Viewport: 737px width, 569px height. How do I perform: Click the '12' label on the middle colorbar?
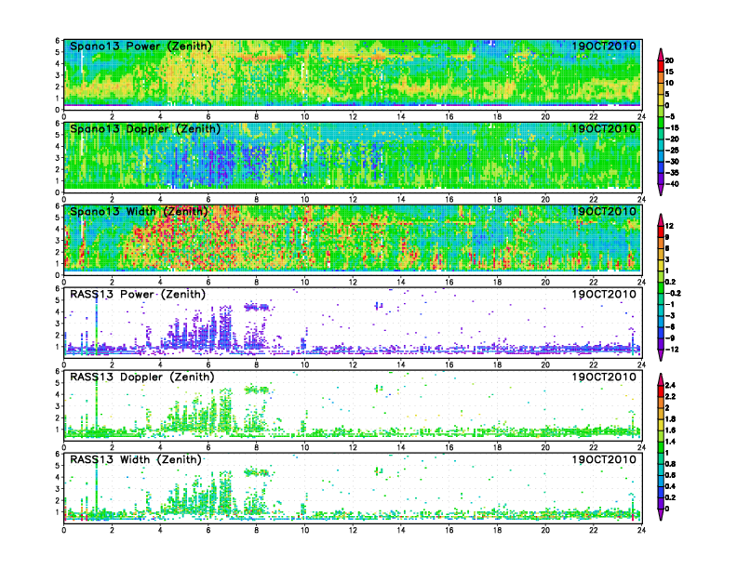(669, 226)
